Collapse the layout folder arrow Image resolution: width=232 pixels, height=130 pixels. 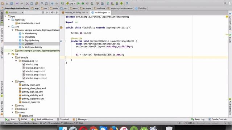13,82
